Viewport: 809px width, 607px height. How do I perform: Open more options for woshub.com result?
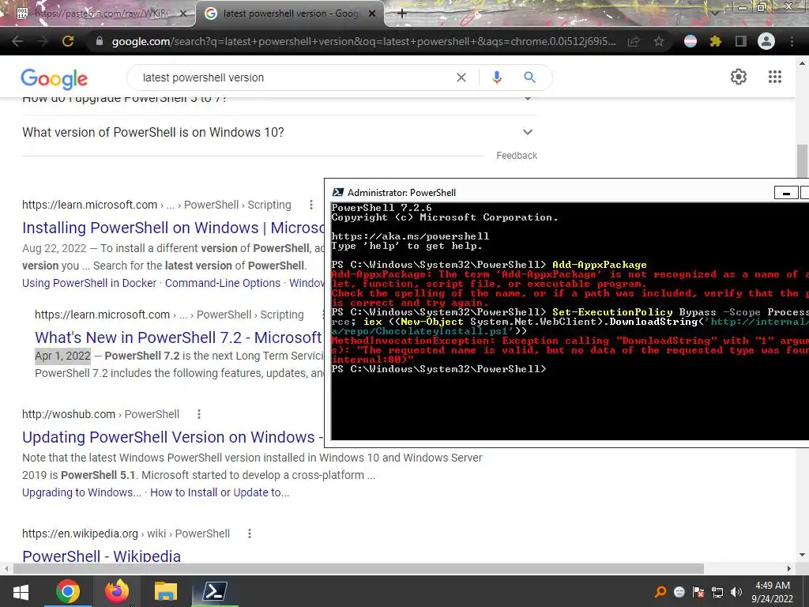point(198,414)
